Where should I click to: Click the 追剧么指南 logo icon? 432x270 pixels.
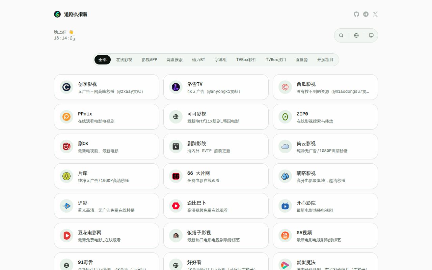coord(57,14)
